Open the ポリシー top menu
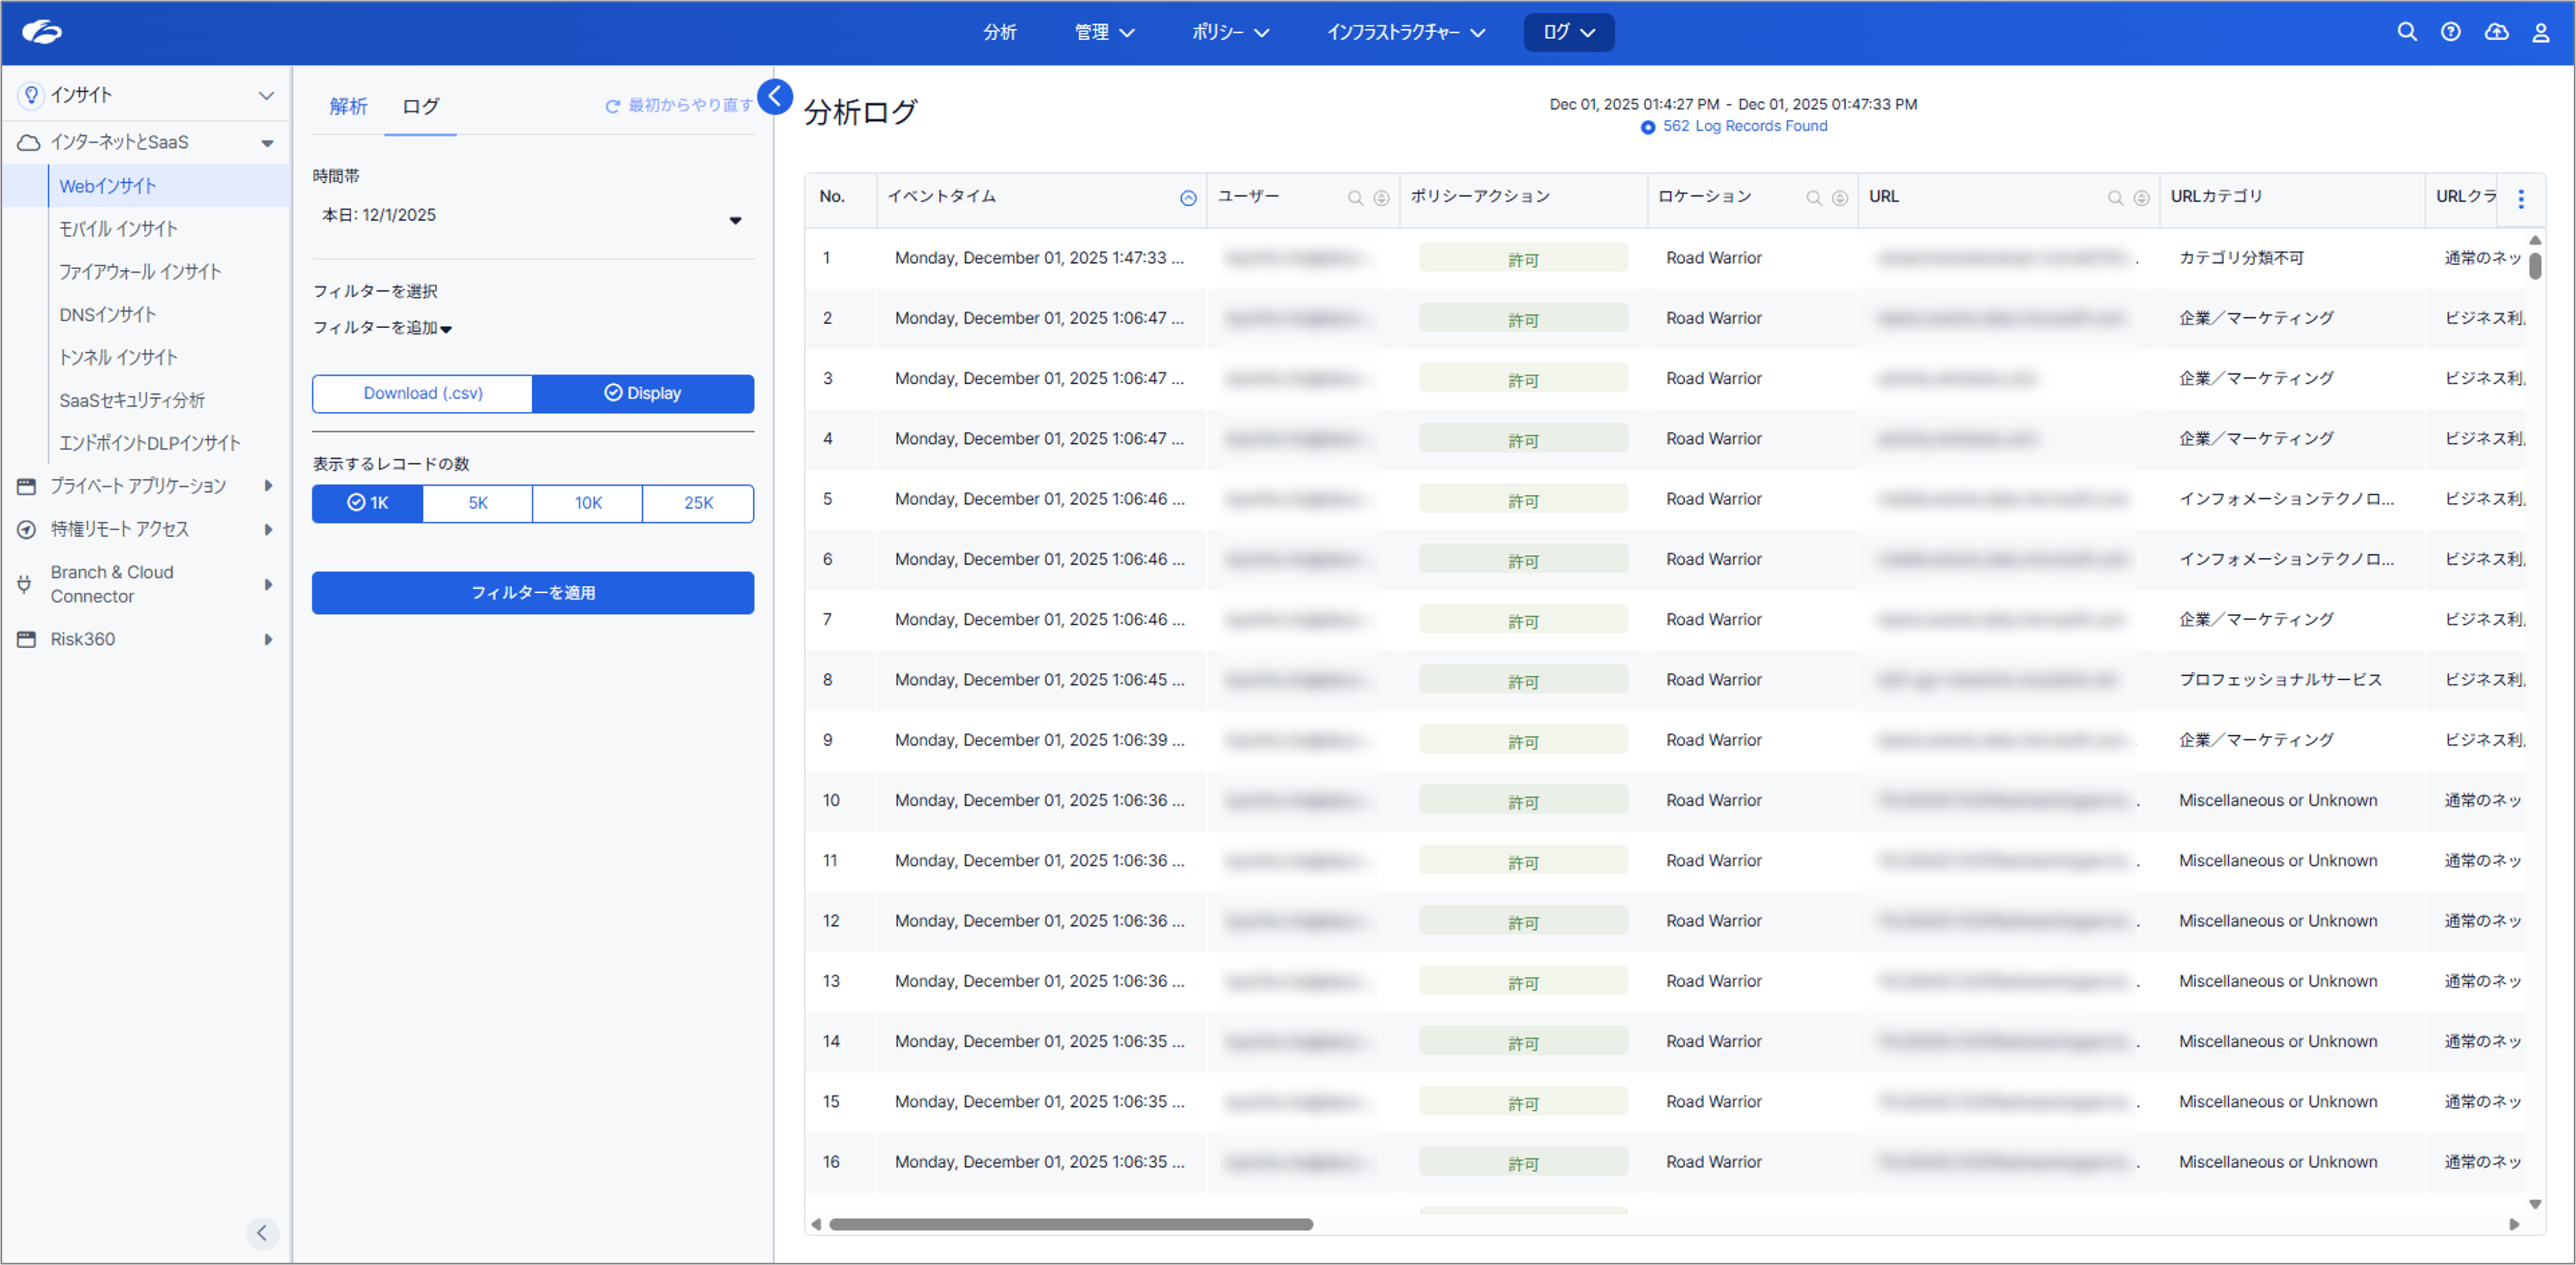 (x=1229, y=32)
